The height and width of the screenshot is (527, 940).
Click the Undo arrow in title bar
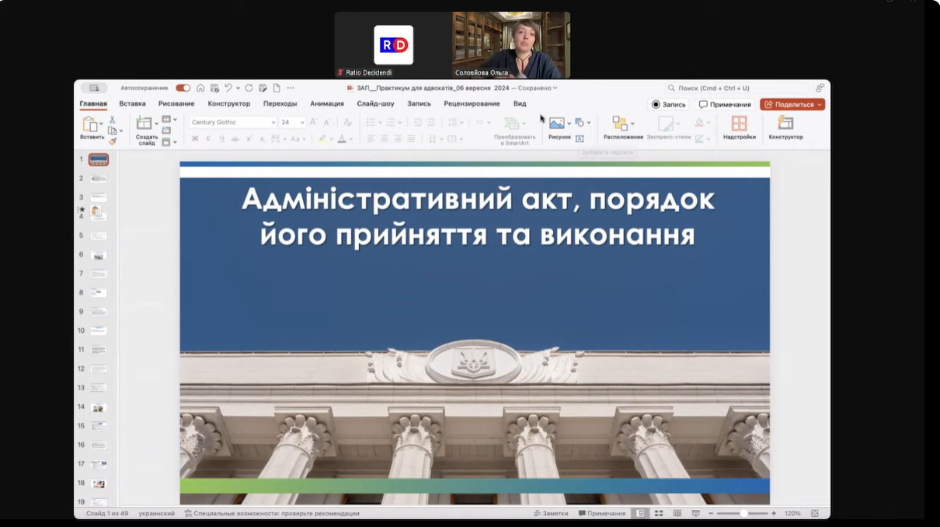[228, 88]
